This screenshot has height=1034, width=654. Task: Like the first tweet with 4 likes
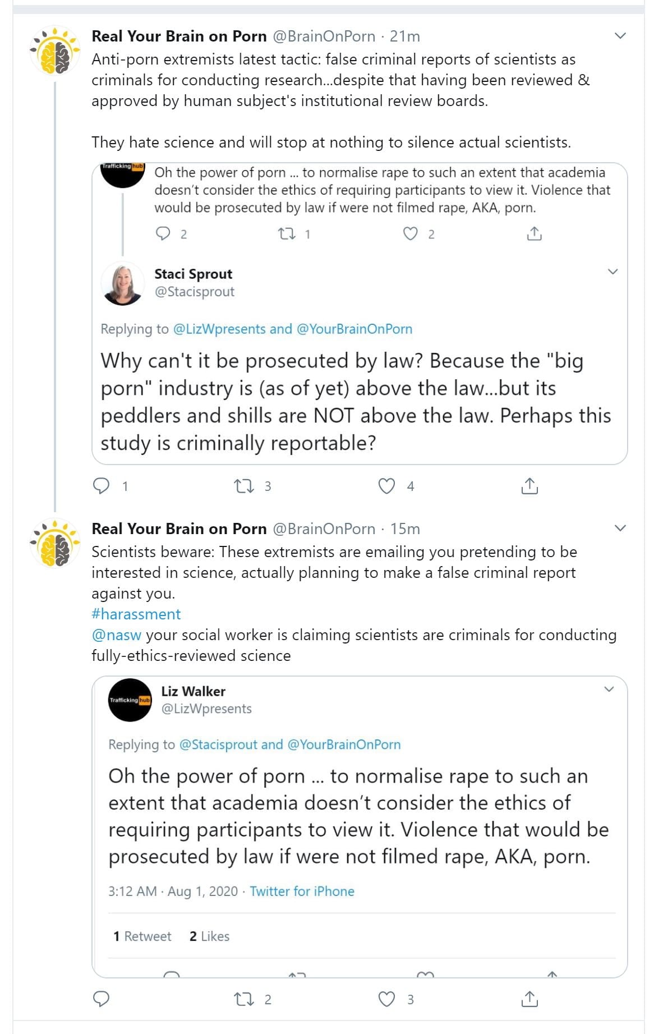pos(386,486)
